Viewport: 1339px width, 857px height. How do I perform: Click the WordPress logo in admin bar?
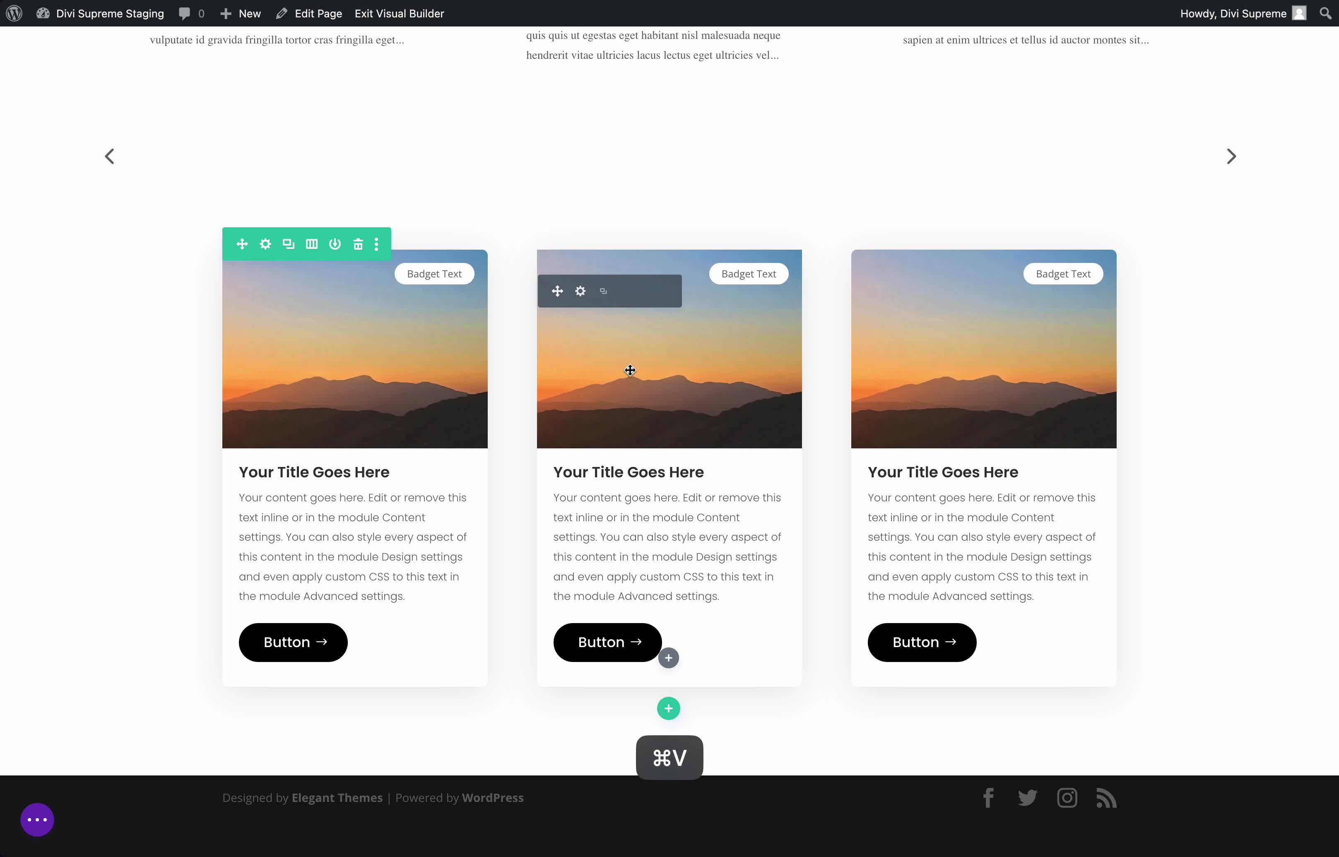(x=14, y=13)
